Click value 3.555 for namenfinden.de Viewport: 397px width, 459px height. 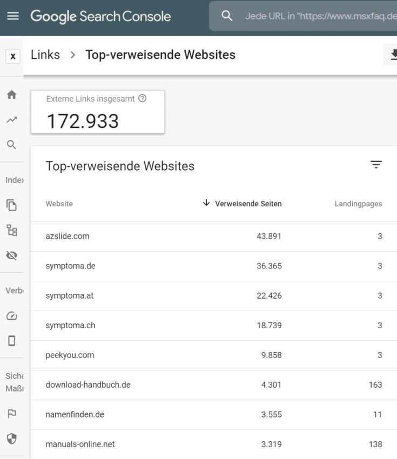[x=271, y=415]
